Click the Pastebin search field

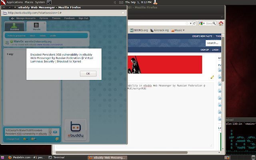(213, 43)
